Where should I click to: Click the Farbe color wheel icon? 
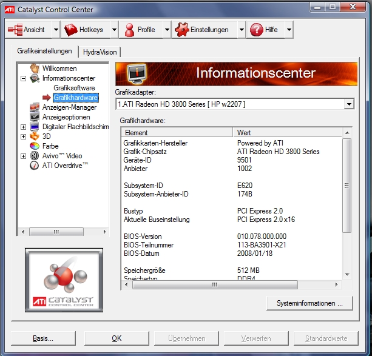click(35, 146)
